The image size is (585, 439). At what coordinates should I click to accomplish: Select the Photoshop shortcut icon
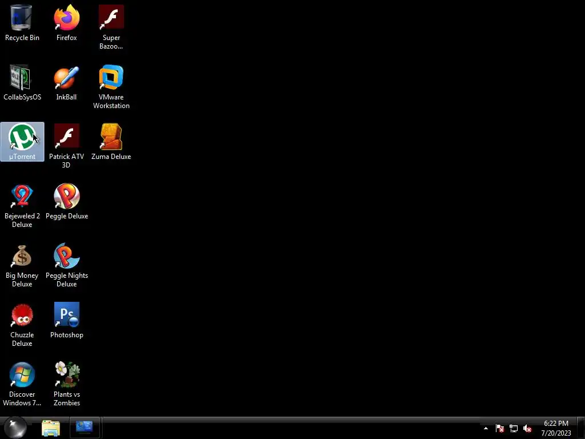[66, 320]
